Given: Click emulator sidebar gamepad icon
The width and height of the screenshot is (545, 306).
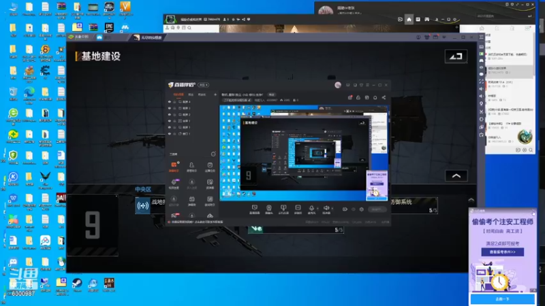Looking at the screenshot, I should [x=481, y=61].
